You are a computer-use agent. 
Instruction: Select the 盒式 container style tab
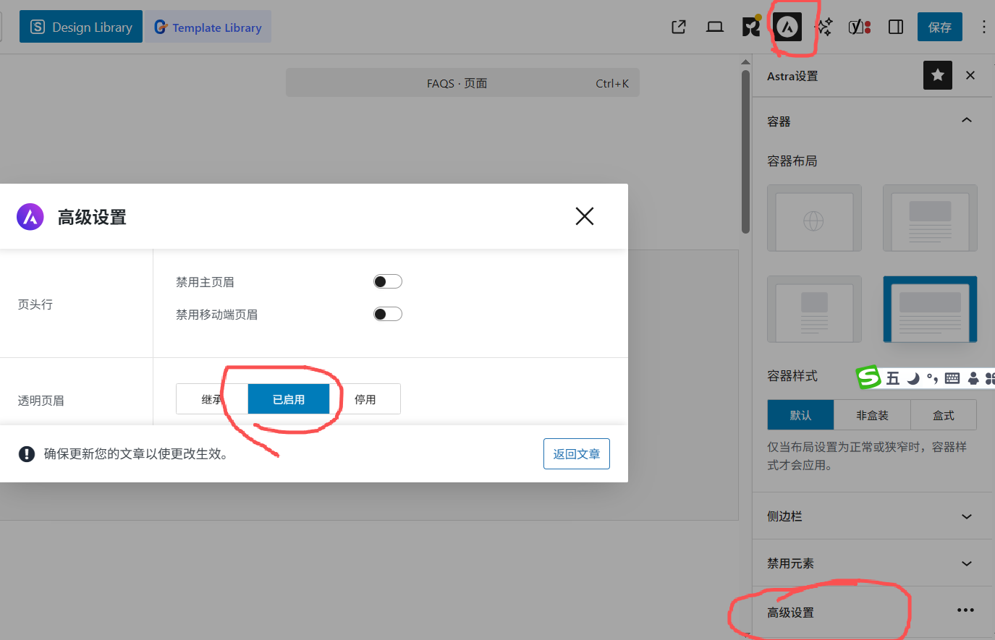coord(943,415)
